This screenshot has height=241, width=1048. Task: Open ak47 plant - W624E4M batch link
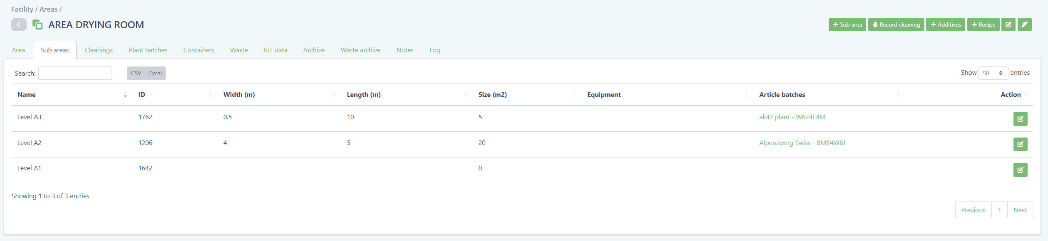coord(792,117)
